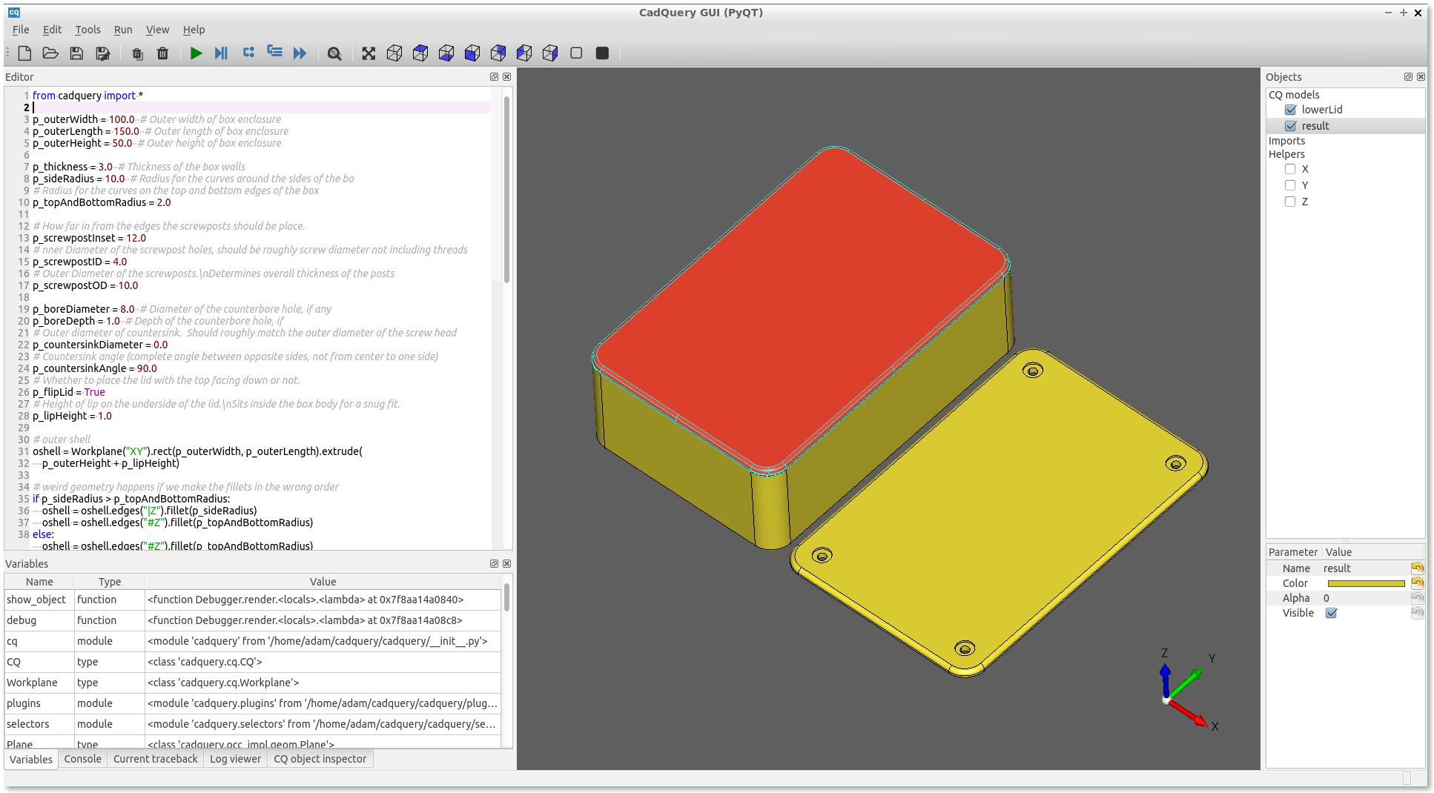
Task: Uncheck Visible for the result object
Action: click(x=1331, y=613)
